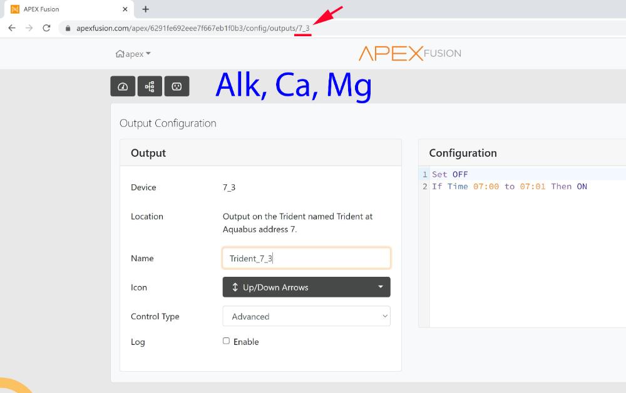This screenshot has height=393, width=626.
Task: Click line number 2 in the editor
Action: coord(425,187)
